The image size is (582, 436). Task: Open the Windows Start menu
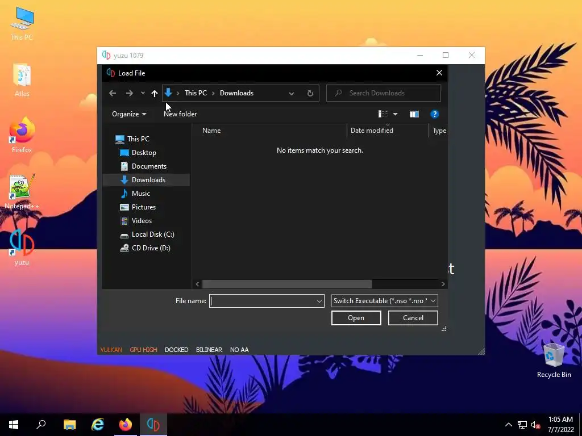[x=14, y=425]
